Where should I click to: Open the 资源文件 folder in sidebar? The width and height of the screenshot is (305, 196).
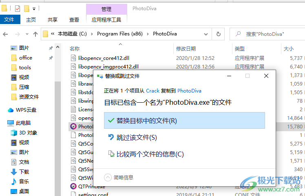[29, 97]
